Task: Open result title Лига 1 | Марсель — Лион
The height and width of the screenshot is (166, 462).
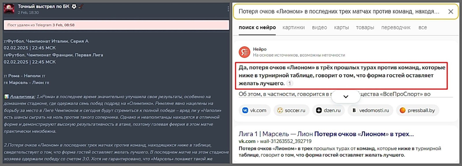Action: (326, 134)
